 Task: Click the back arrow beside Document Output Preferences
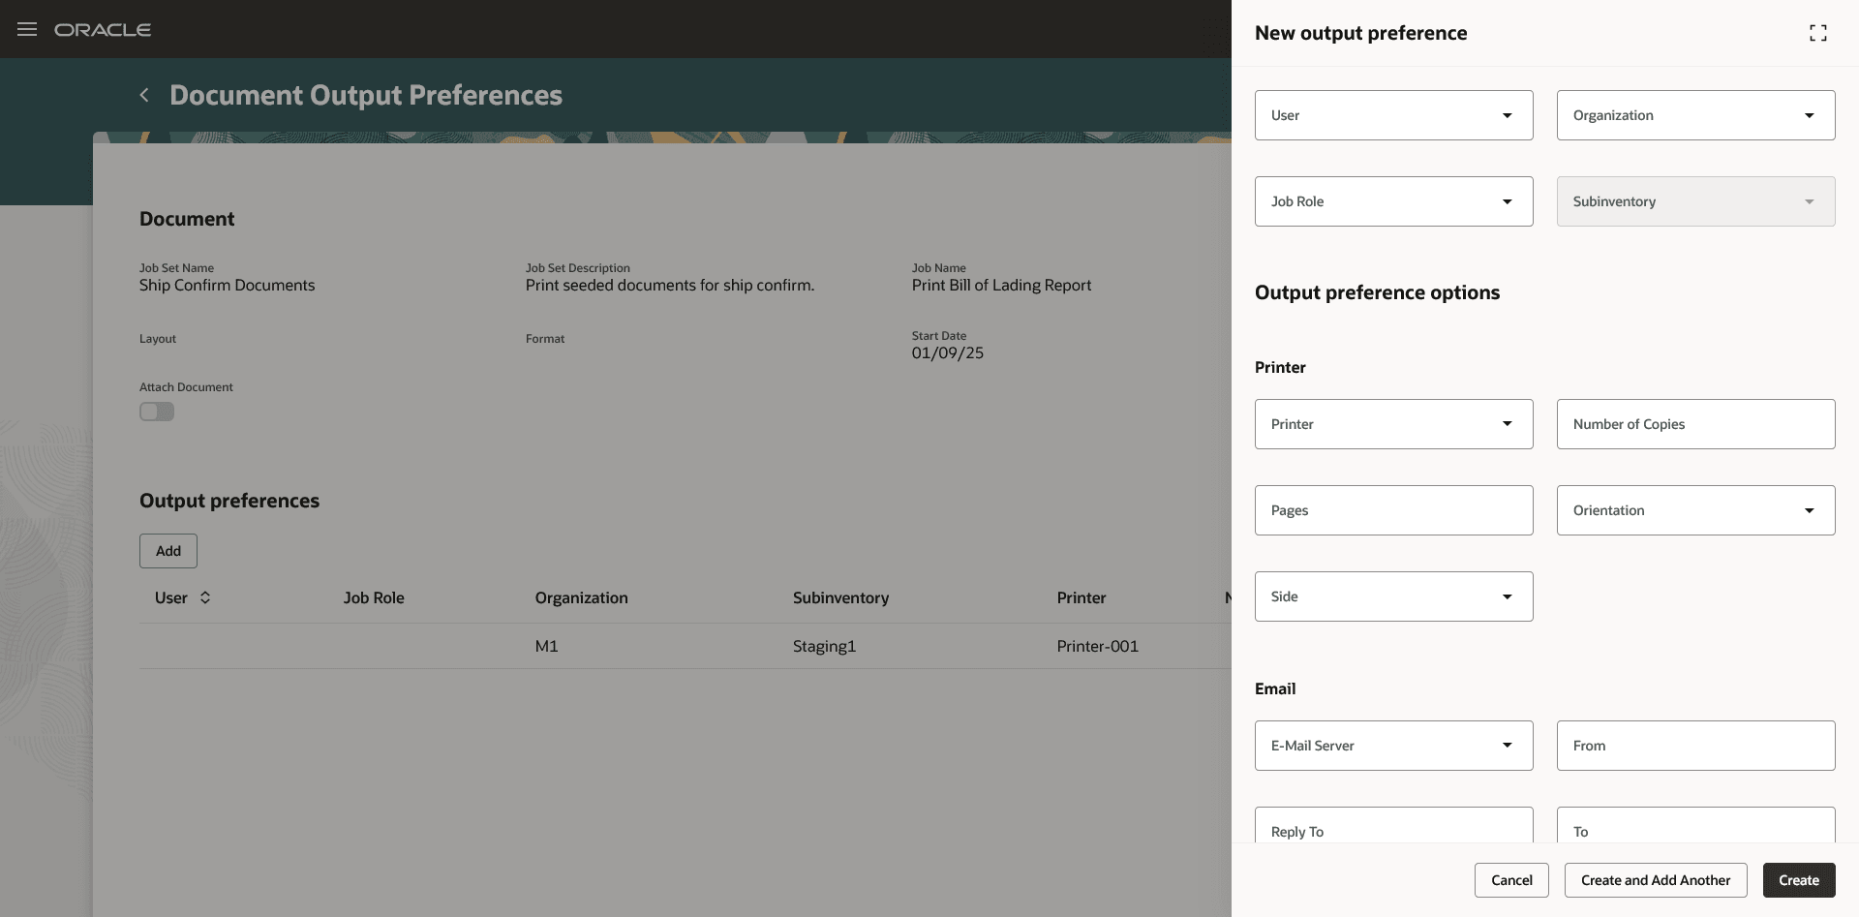(x=143, y=94)
